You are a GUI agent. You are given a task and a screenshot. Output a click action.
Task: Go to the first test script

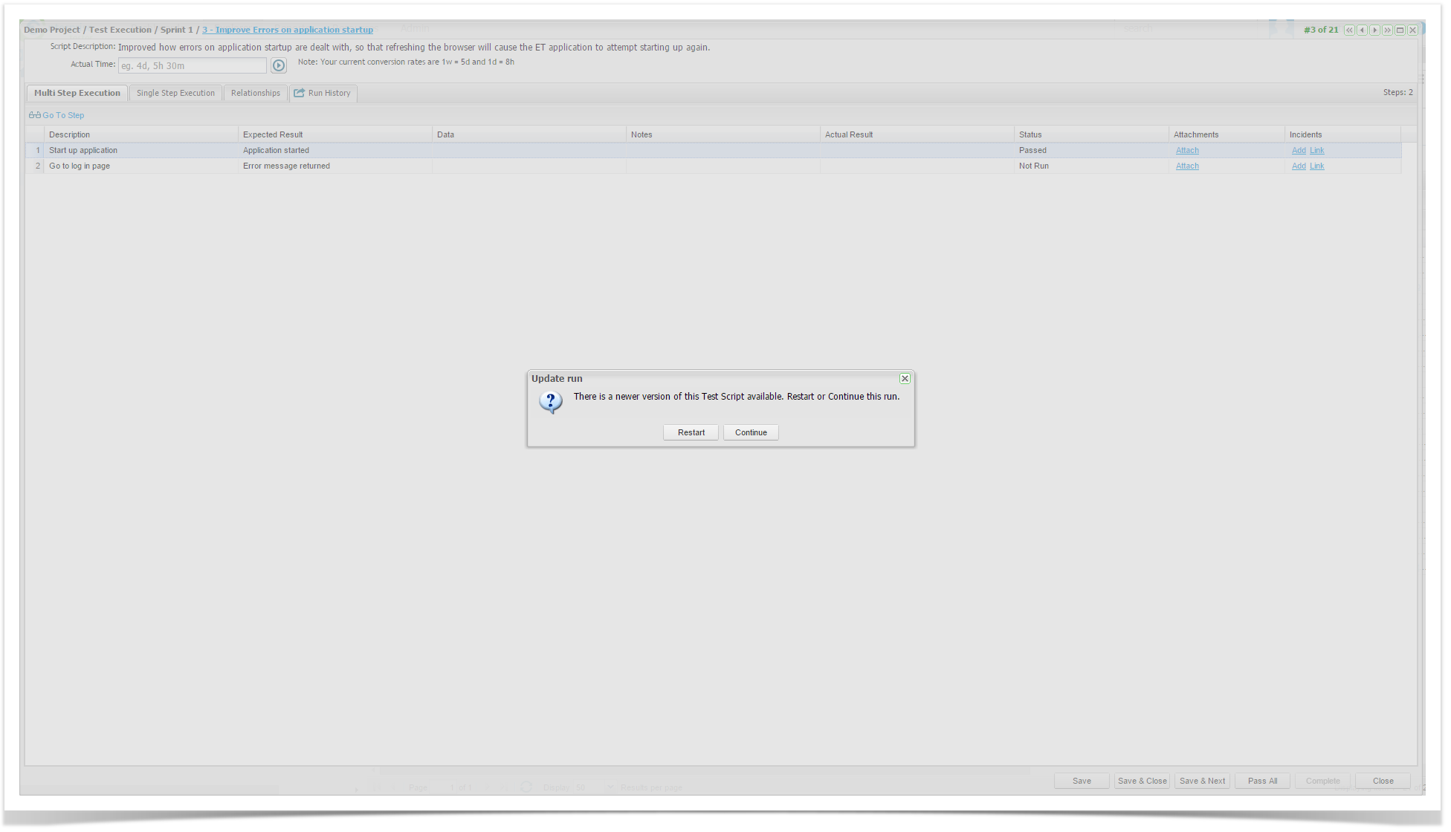click(1349, 30)
